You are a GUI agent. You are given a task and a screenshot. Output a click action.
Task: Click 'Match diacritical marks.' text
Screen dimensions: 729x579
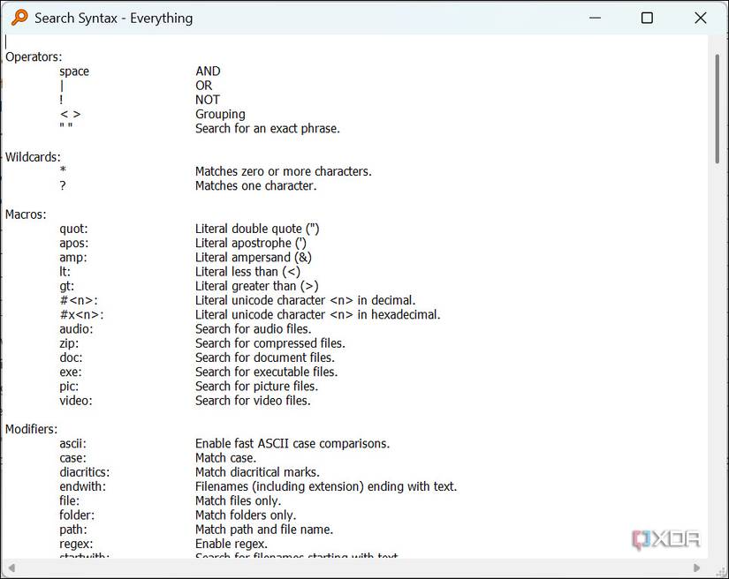[x=257, y=472]
